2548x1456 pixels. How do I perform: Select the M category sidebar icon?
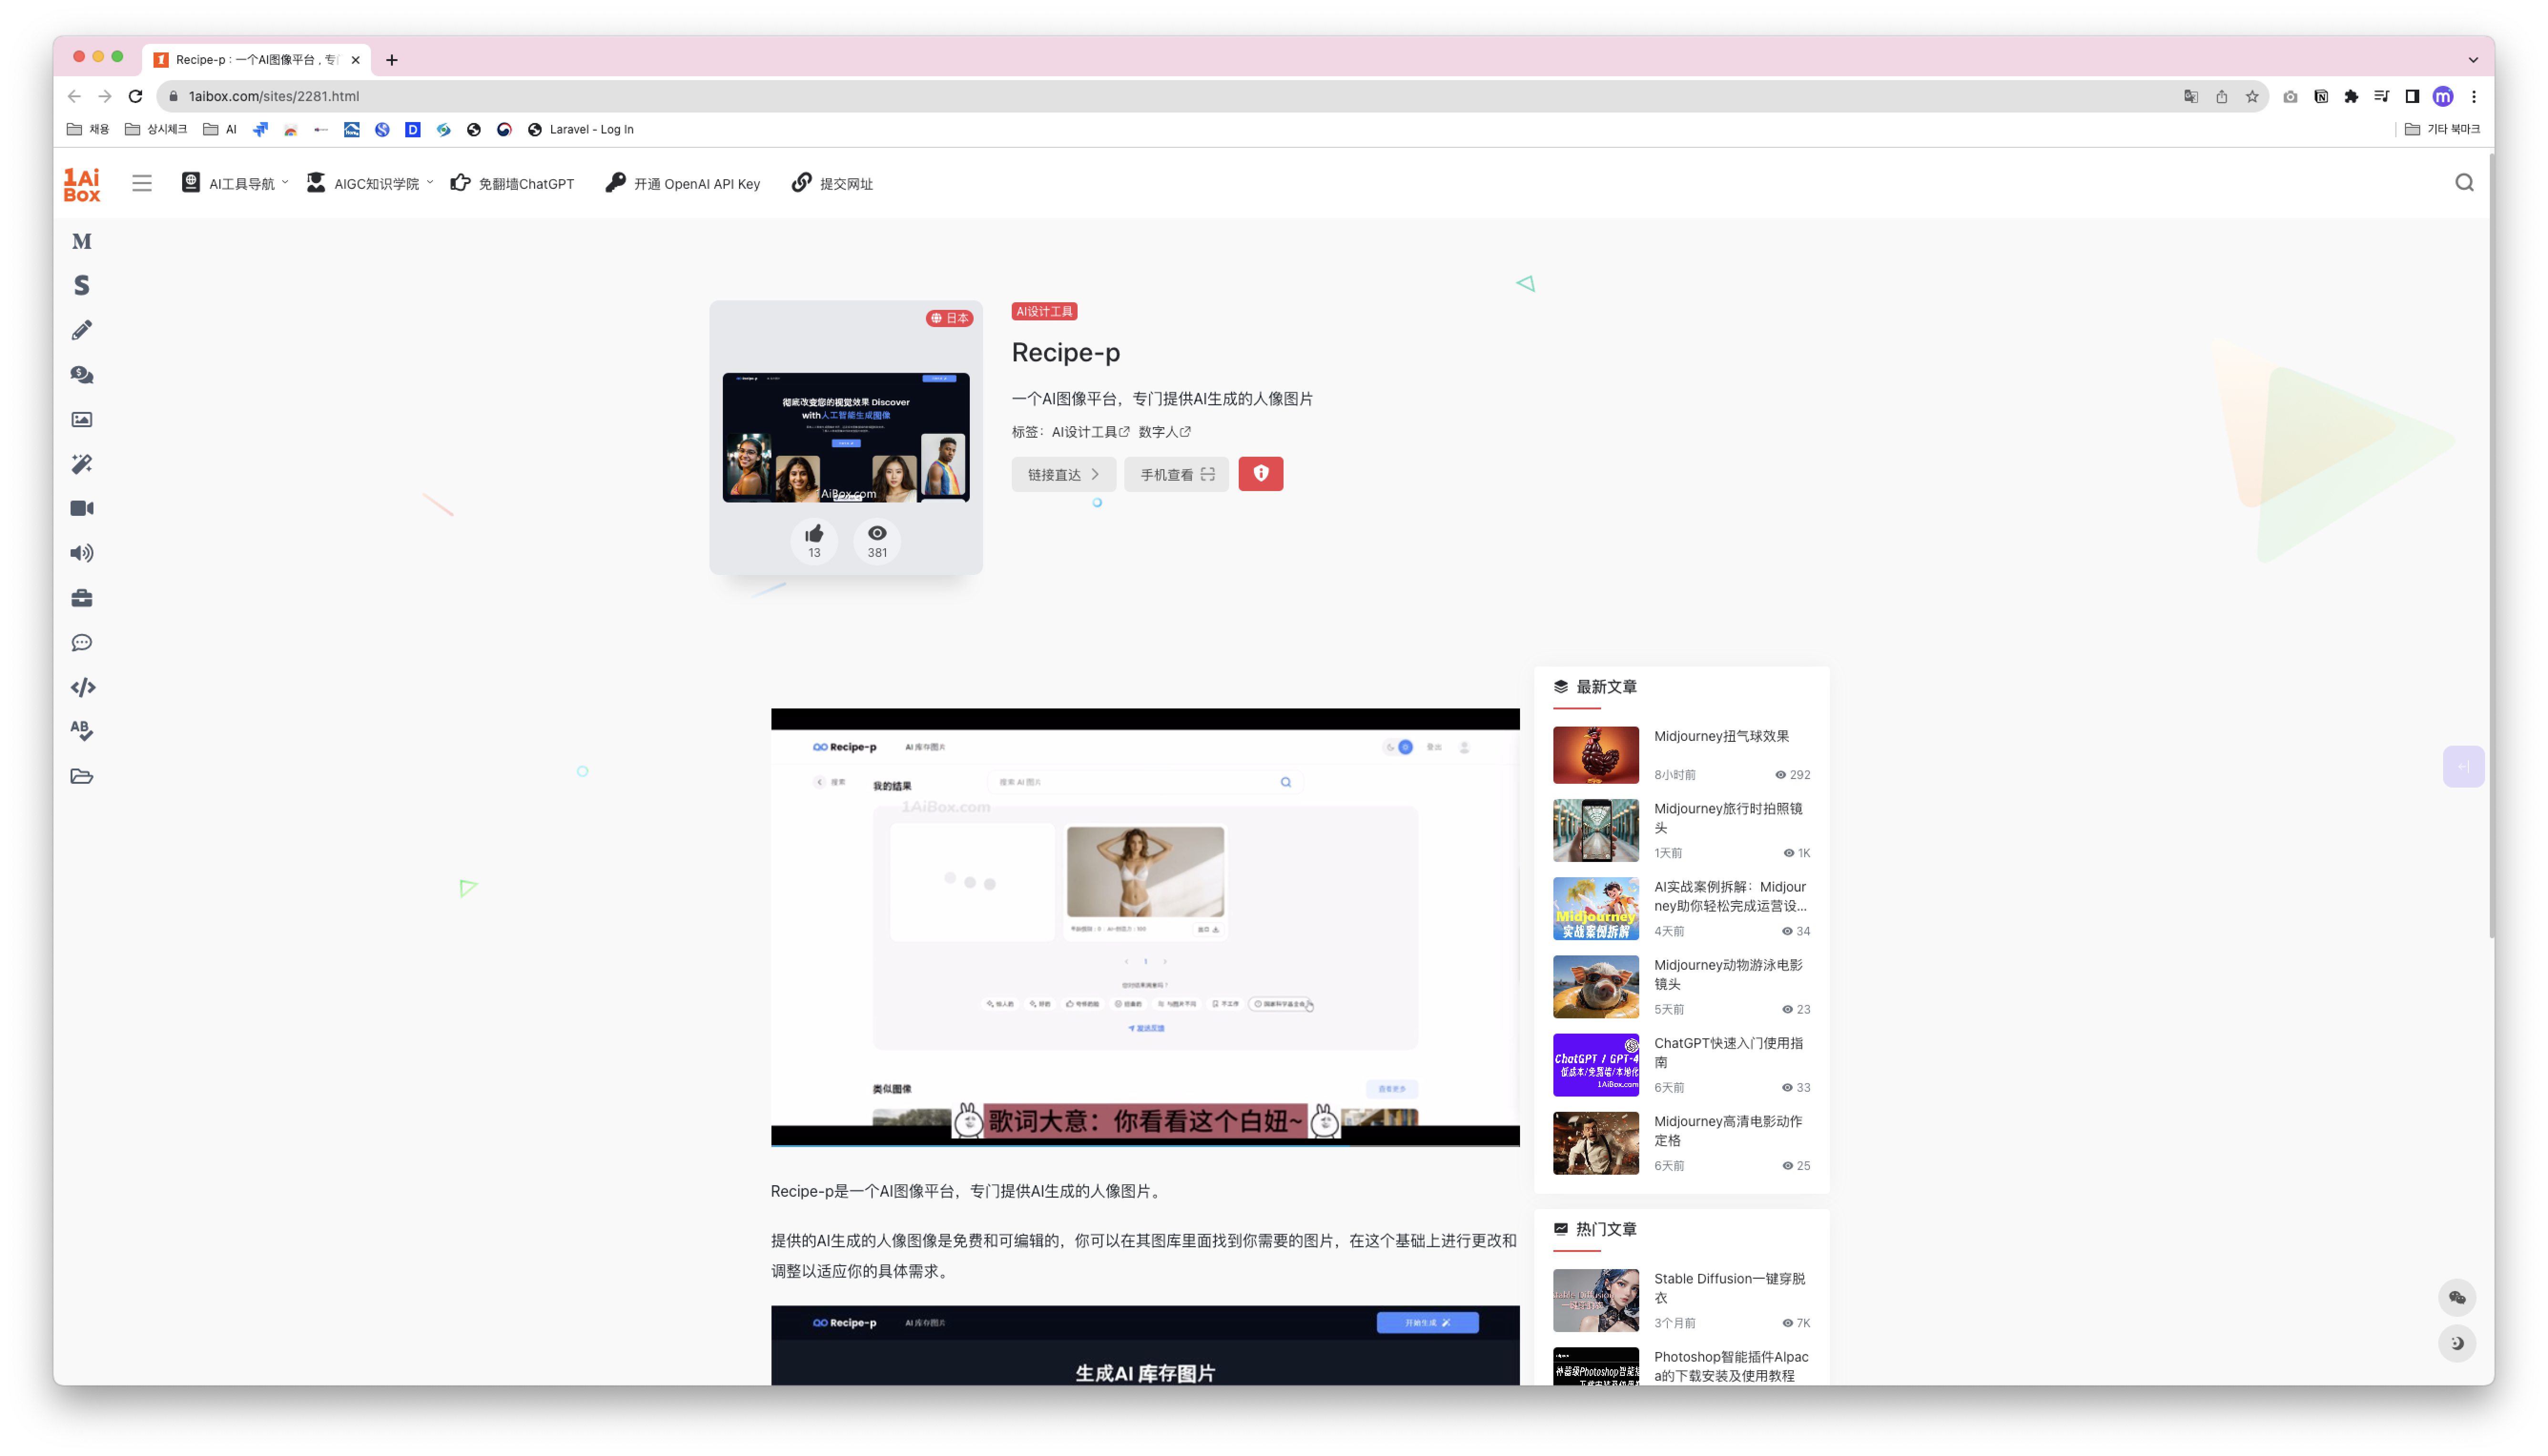82,241
